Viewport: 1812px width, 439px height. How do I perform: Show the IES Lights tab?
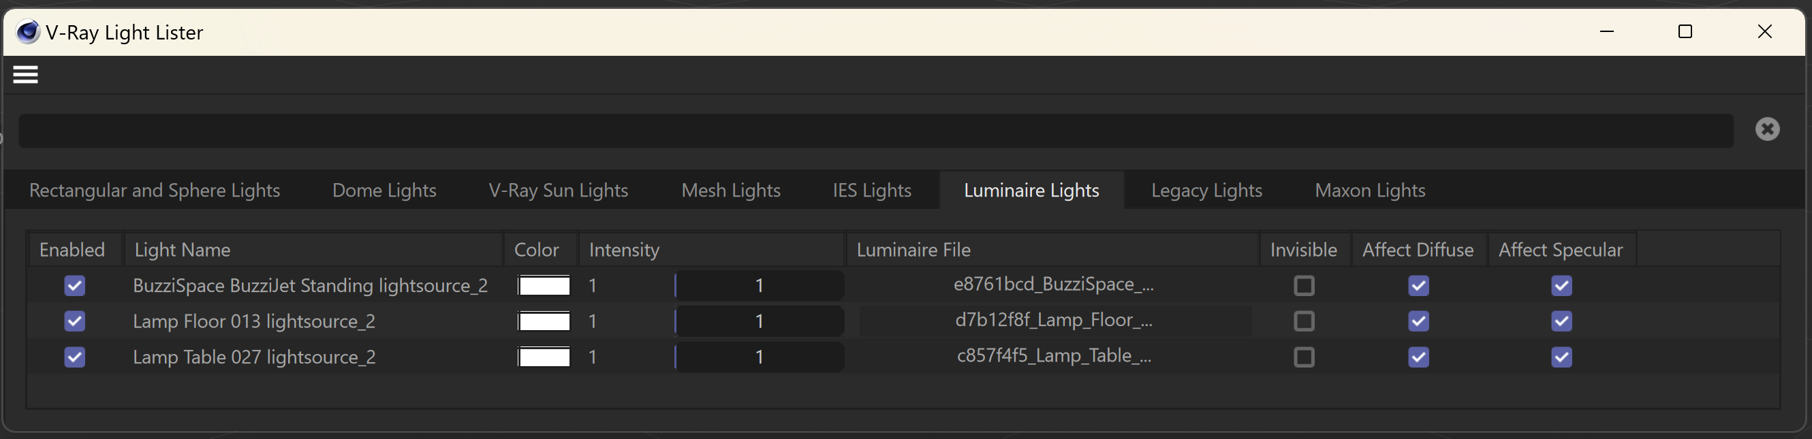coord(871,191)
